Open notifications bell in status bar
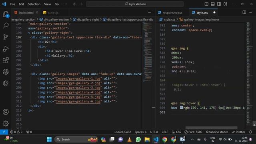Viewport: 256px width, 144px height. point(251,132)
